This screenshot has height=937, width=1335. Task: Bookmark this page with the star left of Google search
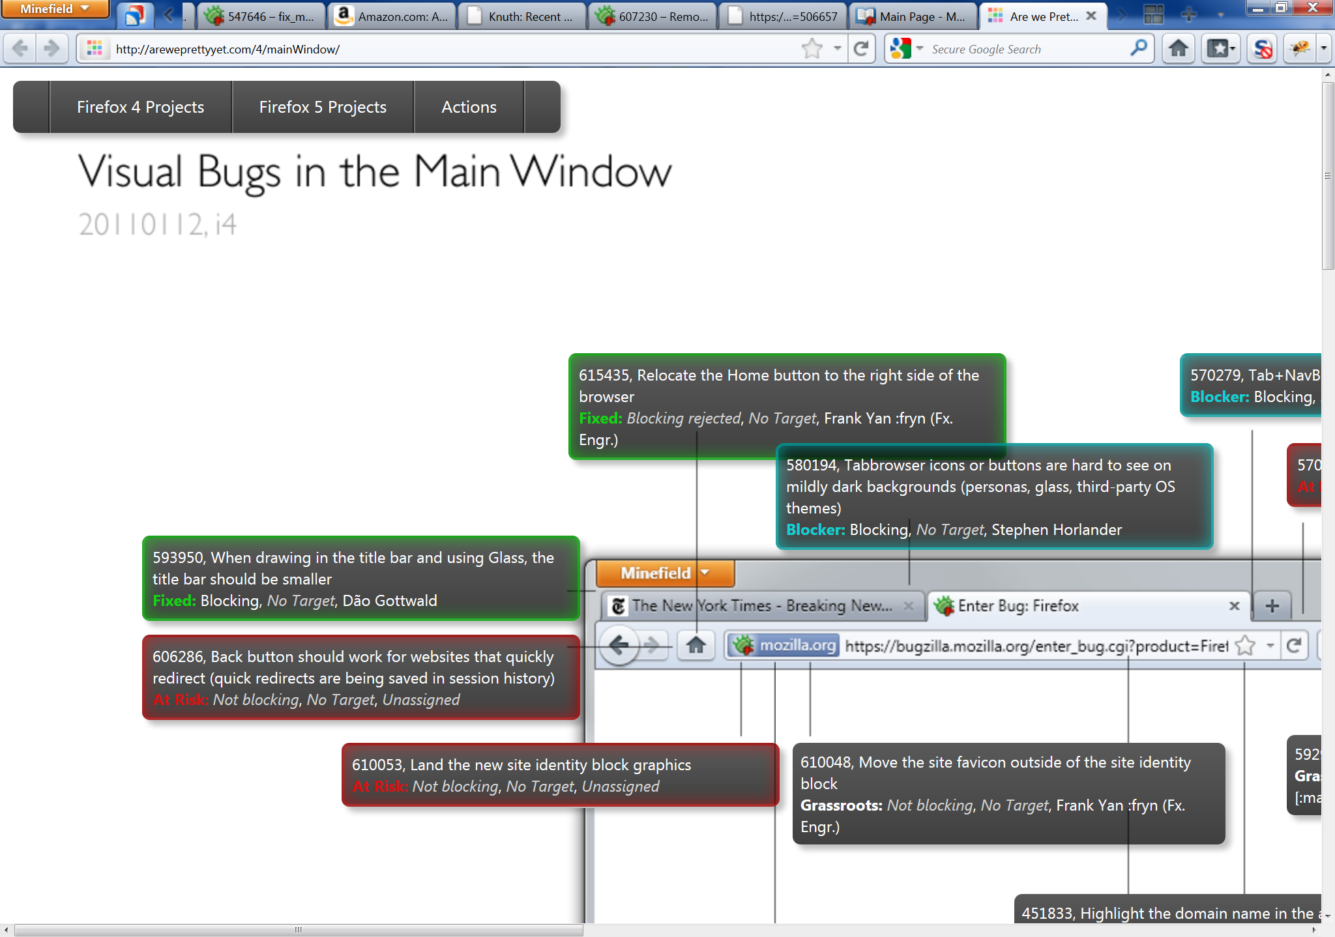coord(812,49)
